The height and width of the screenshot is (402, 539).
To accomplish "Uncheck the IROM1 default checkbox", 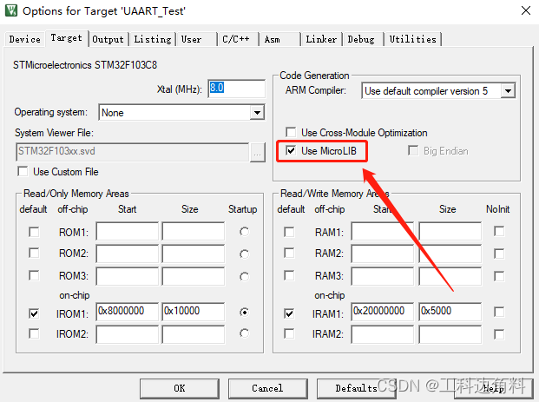I will click(x=34, y=313).
